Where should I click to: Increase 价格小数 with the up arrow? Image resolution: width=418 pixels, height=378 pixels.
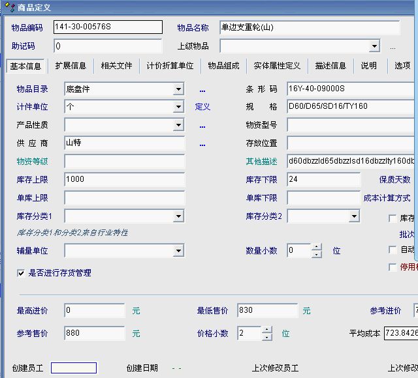tap(266, 330)
